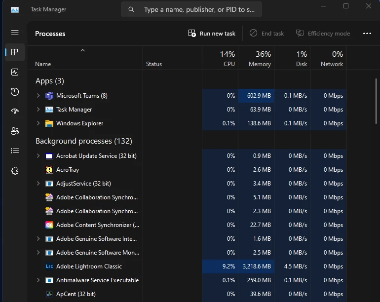
Task: Click the Antimalware Service Executable icon
Action: click(x=49, y=280)
